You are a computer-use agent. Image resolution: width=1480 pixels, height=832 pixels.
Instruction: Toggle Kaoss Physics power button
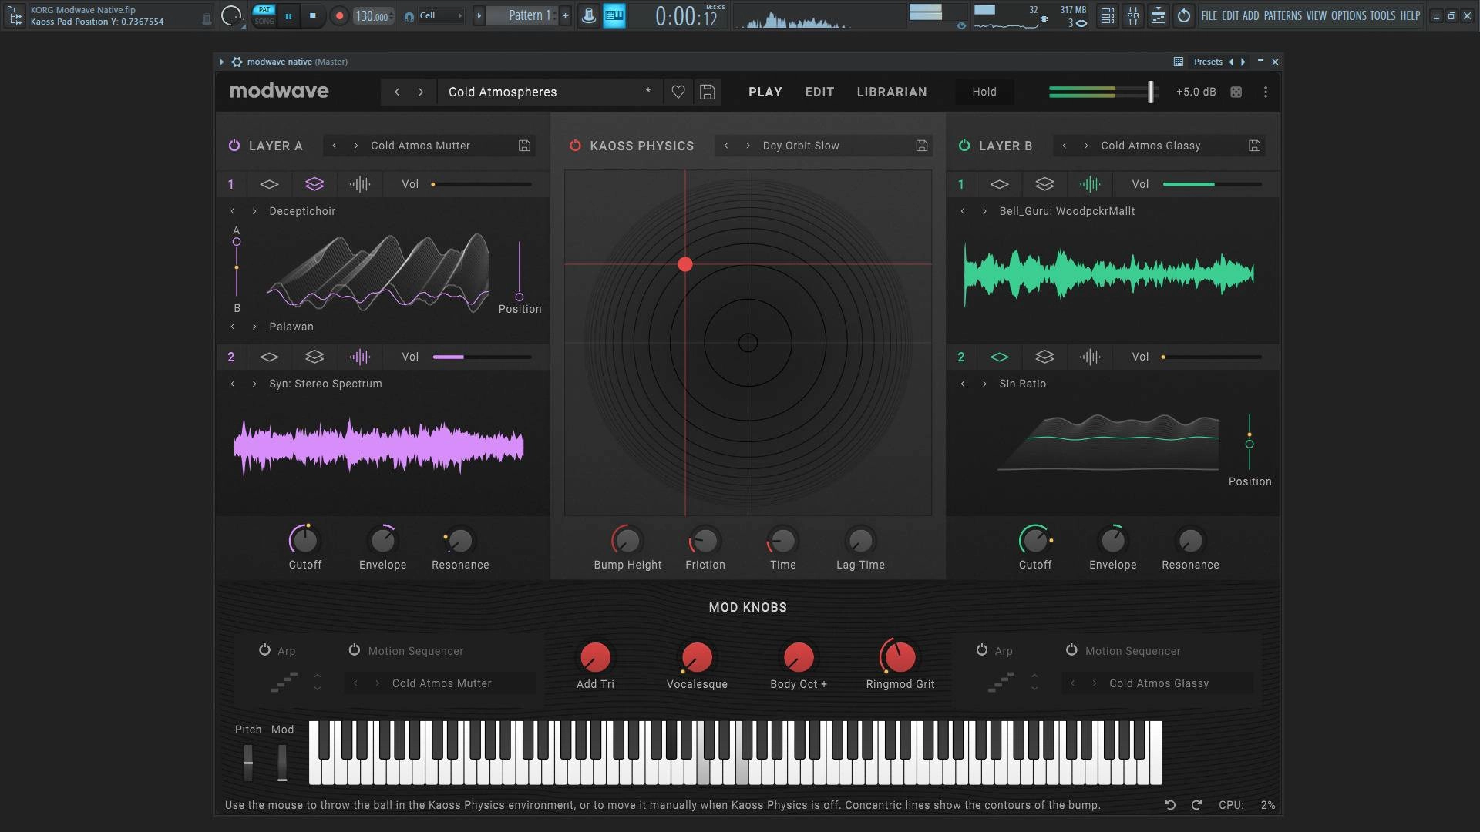(x=575, y=146)
